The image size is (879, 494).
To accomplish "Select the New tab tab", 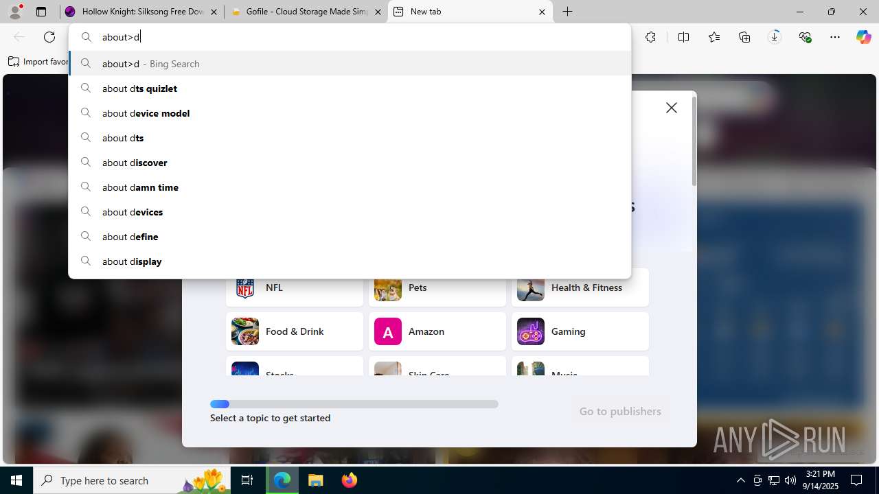I will 470,12.
